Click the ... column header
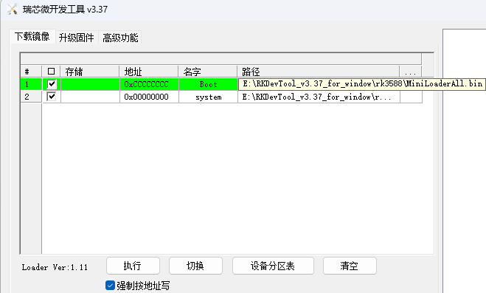 pyautogui.click(x=410, y=72)
